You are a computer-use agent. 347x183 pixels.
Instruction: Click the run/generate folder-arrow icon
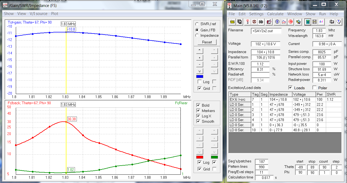pyautogui.click(x=299, y=22)
